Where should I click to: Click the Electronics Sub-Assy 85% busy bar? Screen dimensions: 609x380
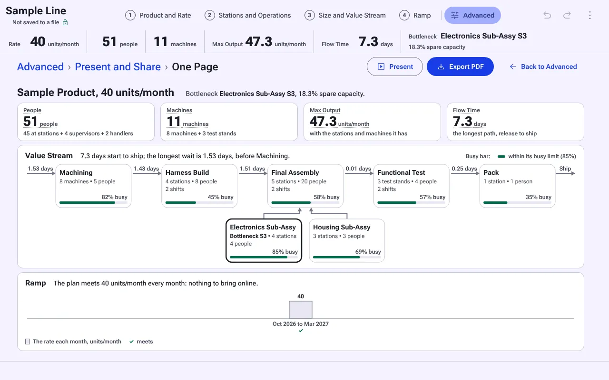pyautogui.click(x=264, y=257)
